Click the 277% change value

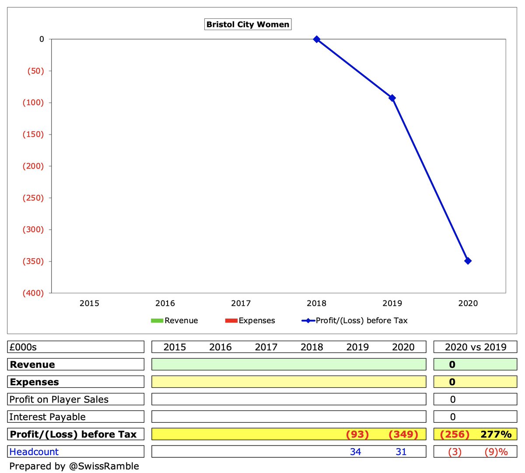[x=496, y=435]
